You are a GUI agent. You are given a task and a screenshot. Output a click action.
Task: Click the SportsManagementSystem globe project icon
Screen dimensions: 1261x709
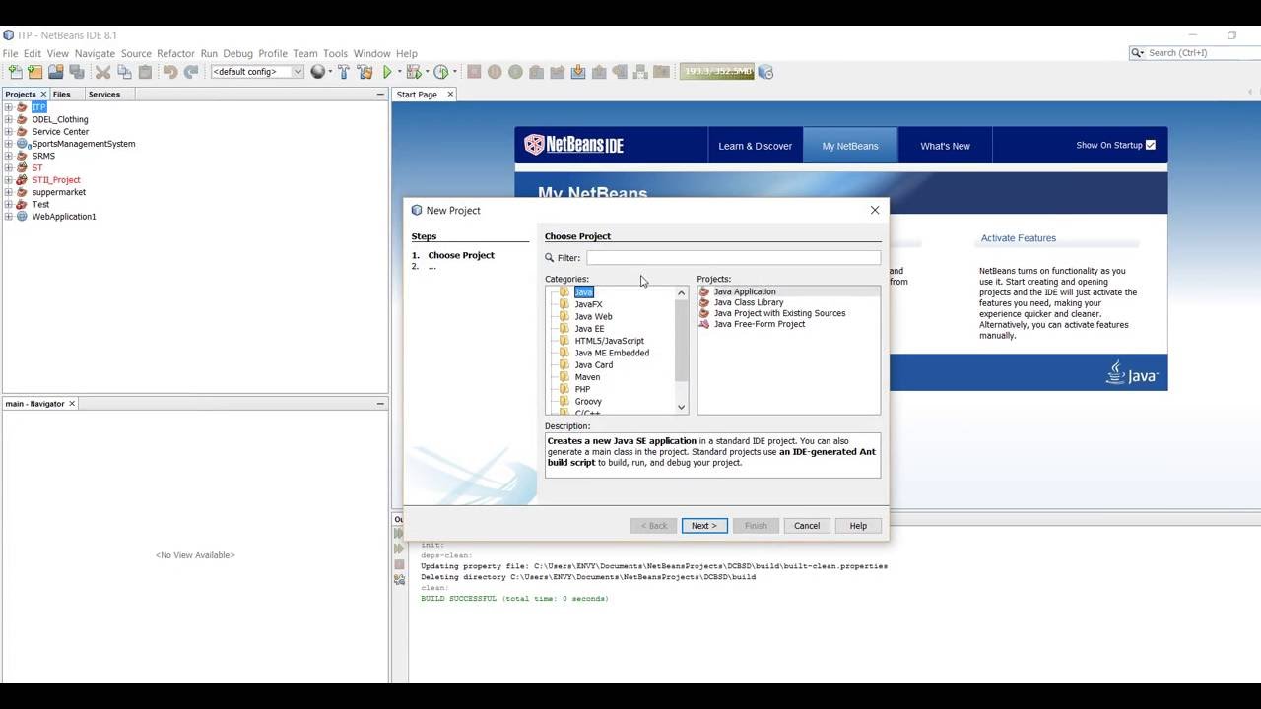23,144
